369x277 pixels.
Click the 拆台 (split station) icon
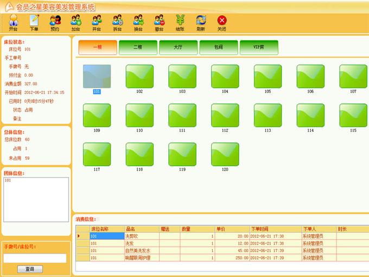point(117,22)
